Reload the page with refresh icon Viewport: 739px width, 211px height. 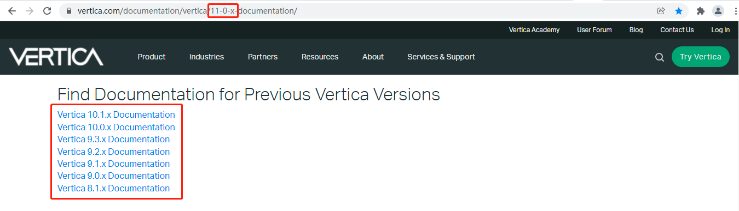click(x=47, y=11)
